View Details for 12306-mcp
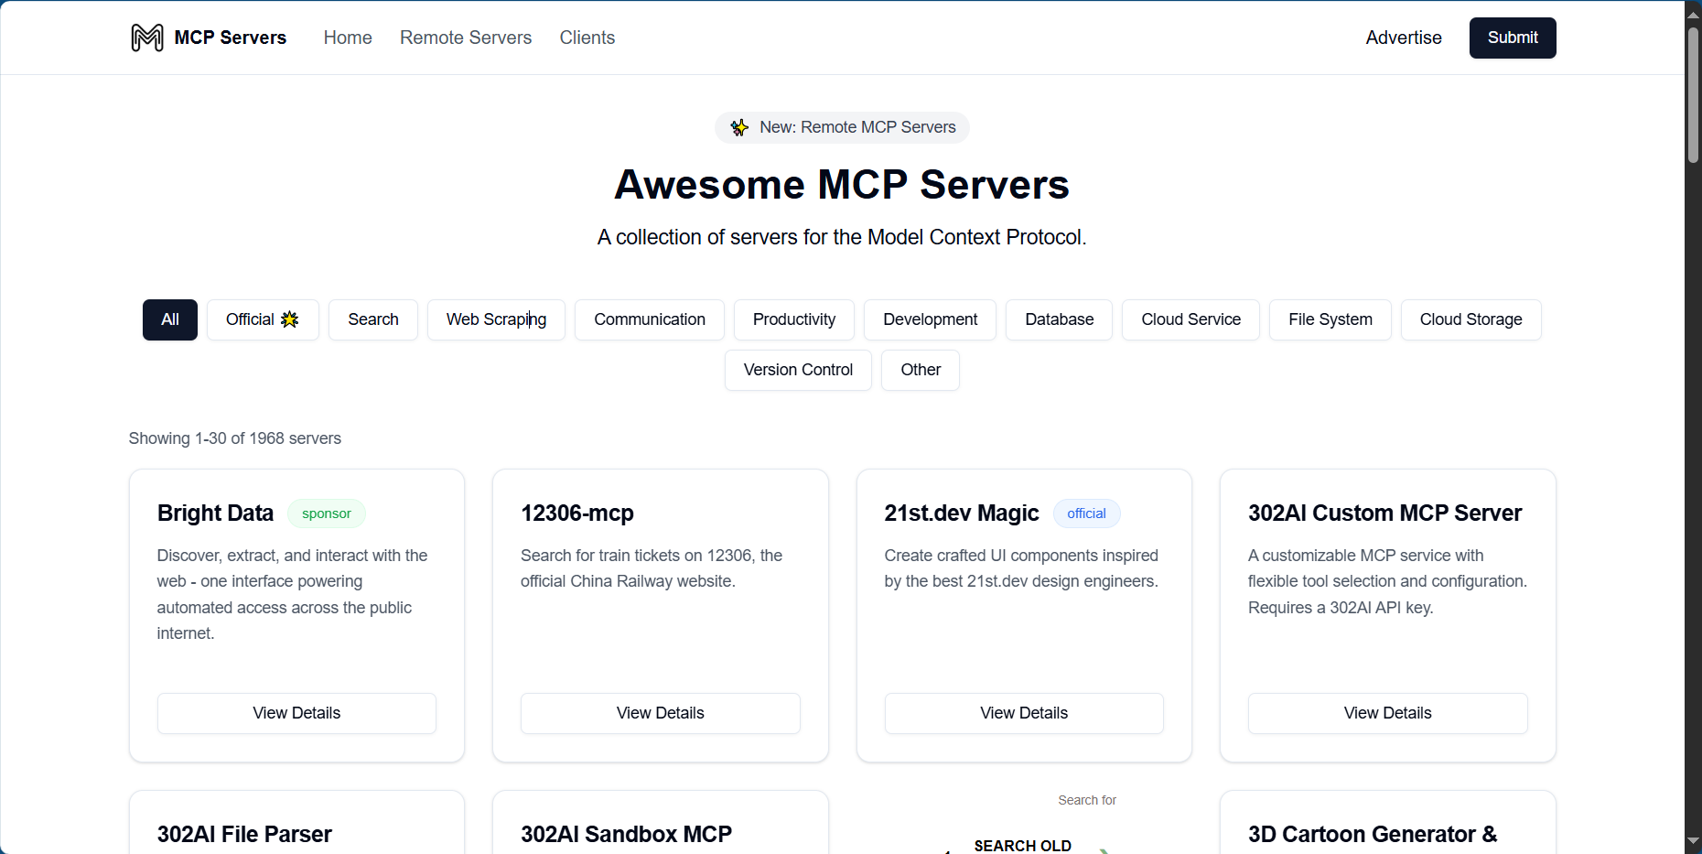The width and height of the screenshot is (1702, 854). coord(661,713)
